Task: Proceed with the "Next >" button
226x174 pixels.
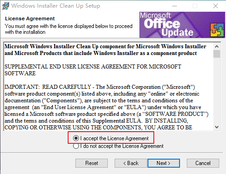Action: tap(164, 163)
